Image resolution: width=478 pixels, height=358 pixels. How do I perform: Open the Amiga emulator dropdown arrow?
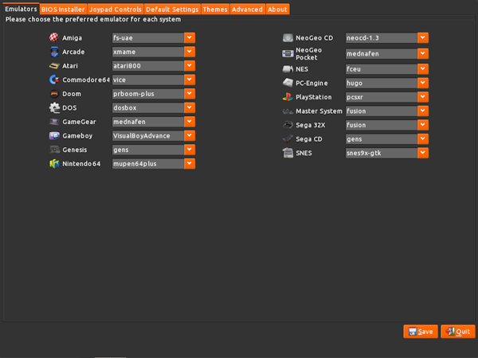tap(190, 37)
